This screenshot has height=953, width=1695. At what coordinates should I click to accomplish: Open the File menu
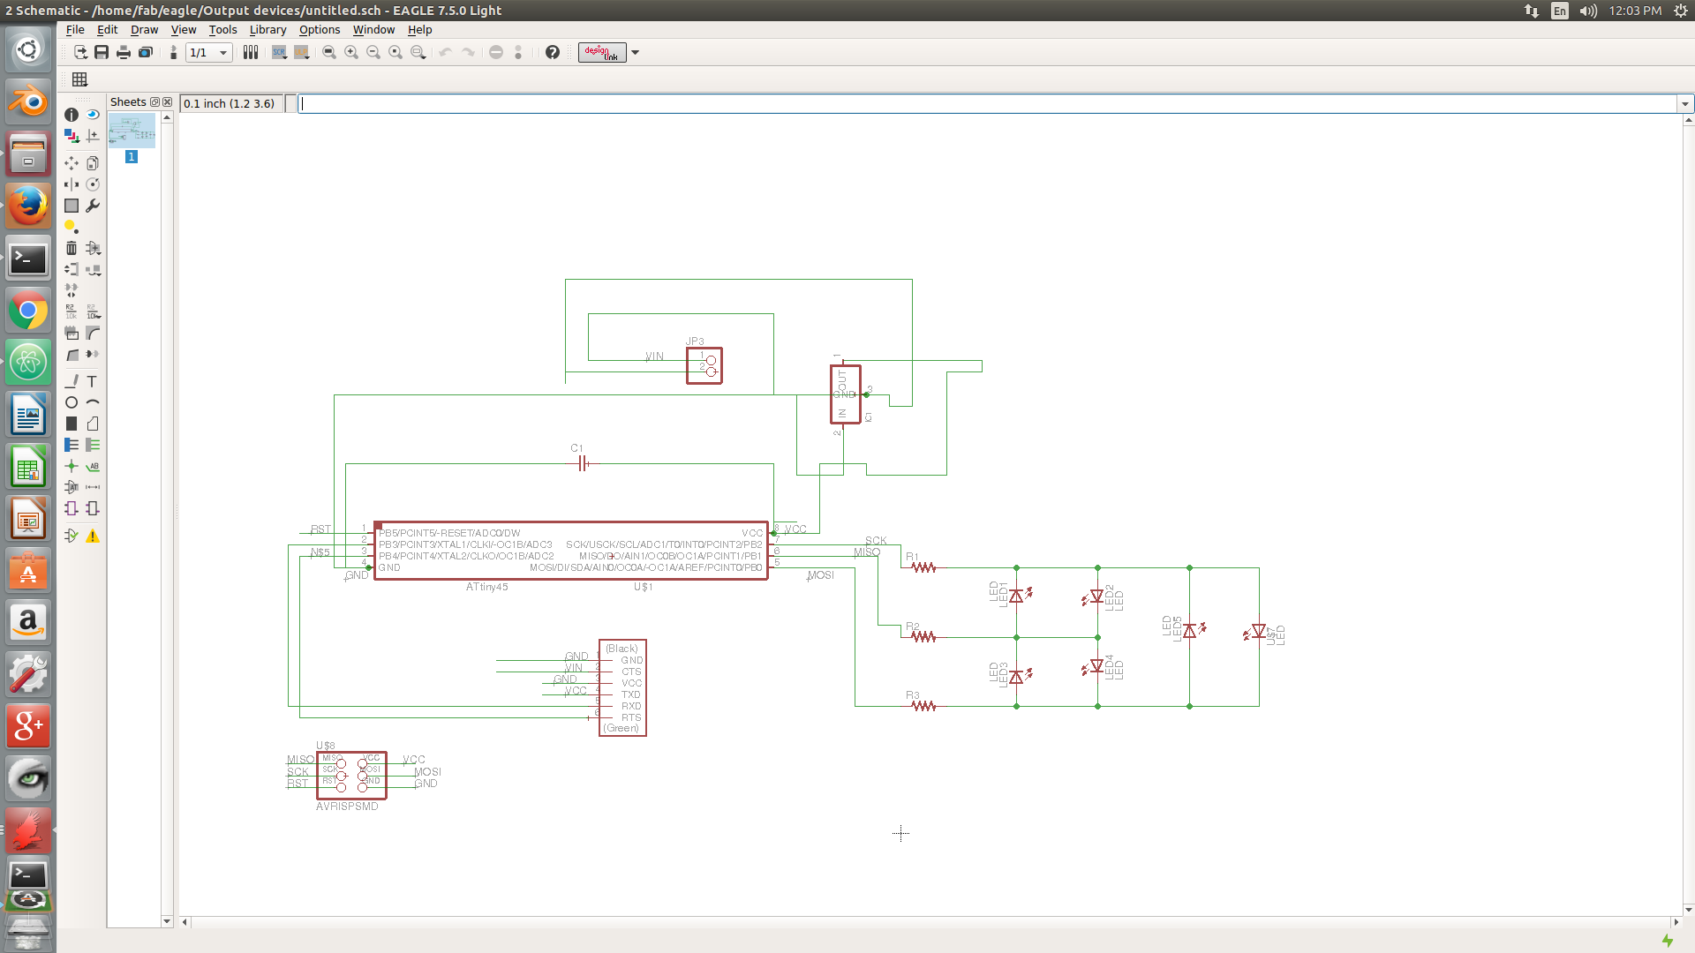click(75, 29)
